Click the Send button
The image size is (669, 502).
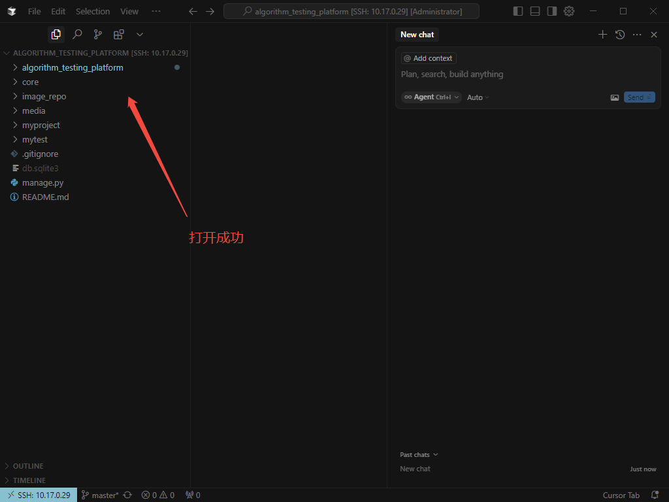639,97
